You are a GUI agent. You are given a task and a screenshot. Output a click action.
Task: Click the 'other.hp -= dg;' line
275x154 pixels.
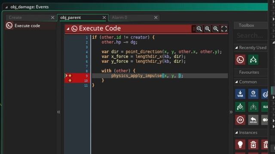coord(119,42)
